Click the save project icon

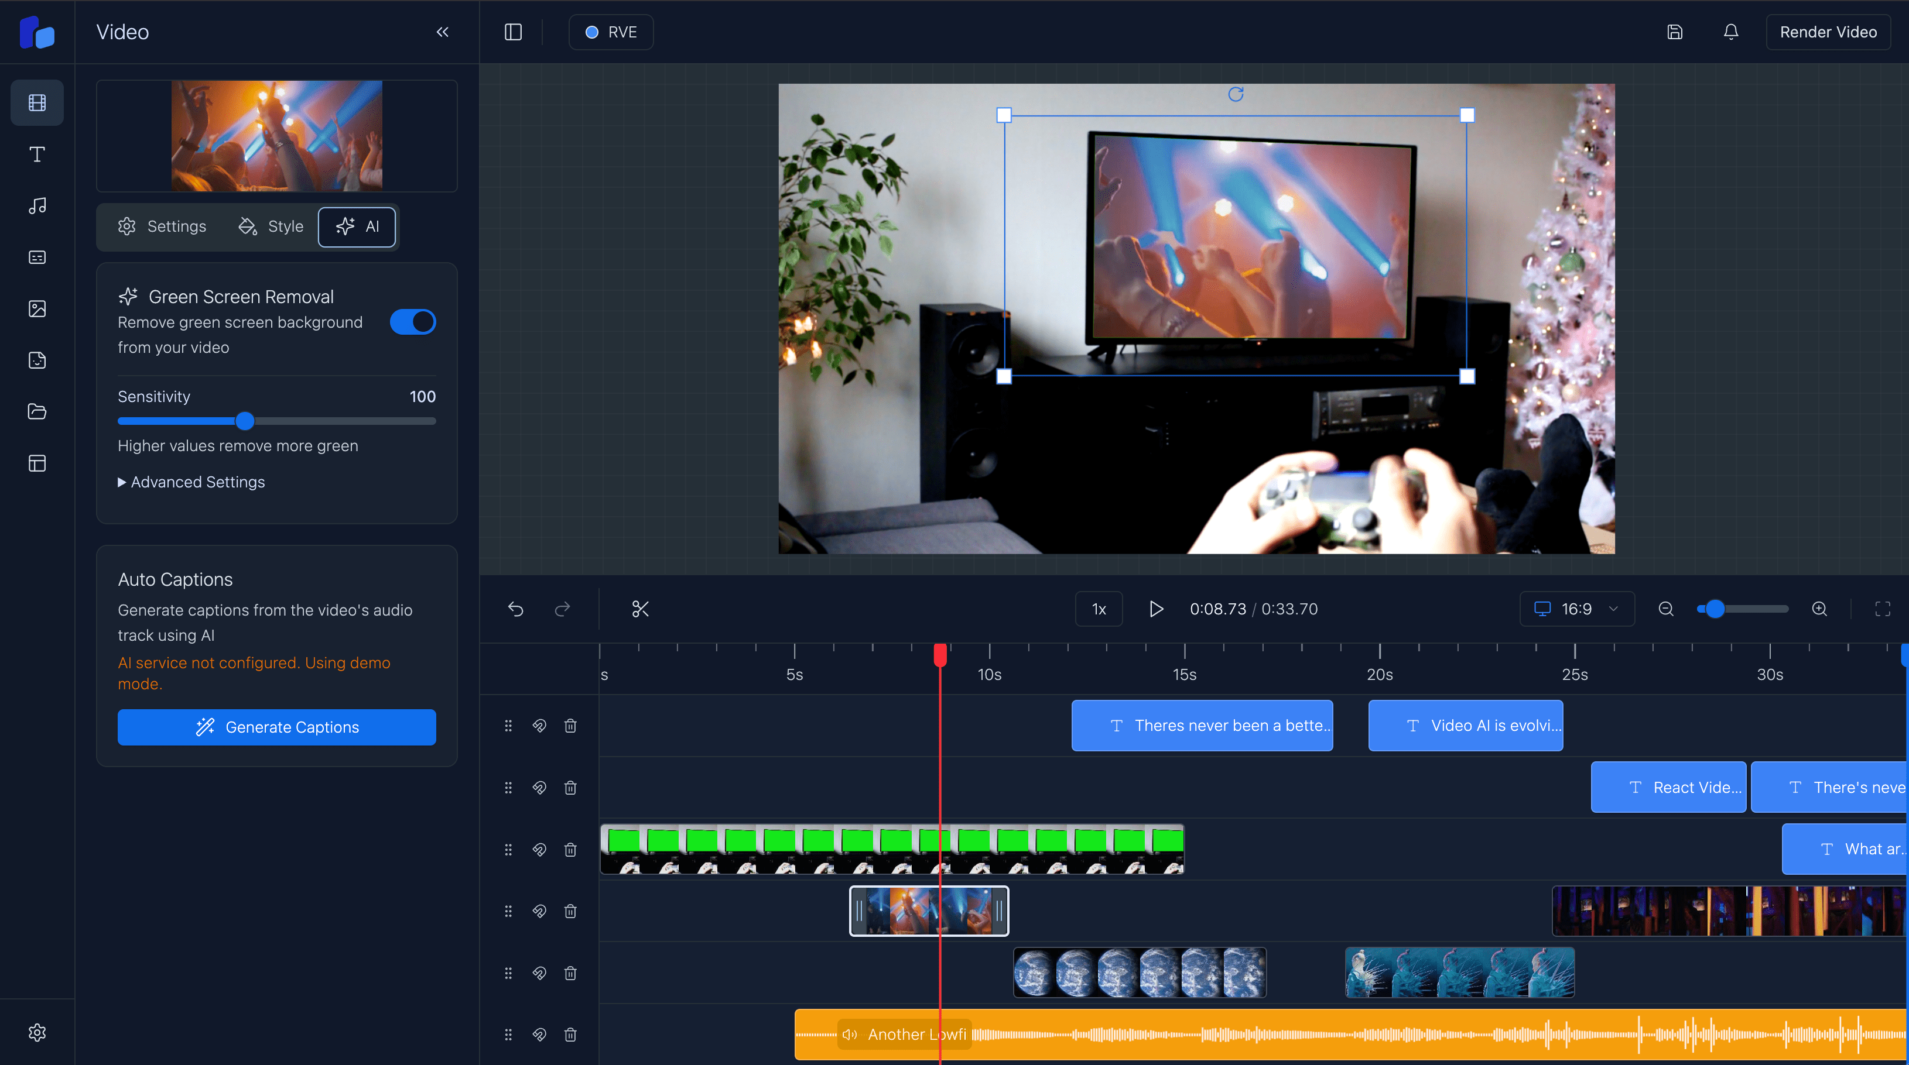tap(1675, 32)
